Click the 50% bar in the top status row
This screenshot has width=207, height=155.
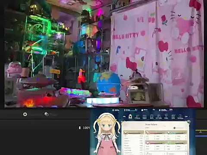[x=166, y=110]
